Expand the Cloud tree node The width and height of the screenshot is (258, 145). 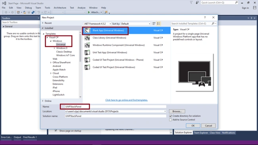click(51, 73)
